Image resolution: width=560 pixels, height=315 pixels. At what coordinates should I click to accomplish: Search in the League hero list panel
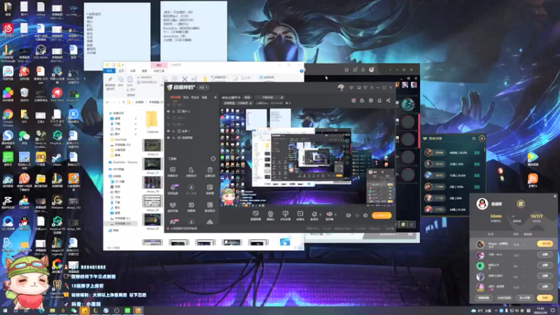pyautogui.click(x=474, y=139)
